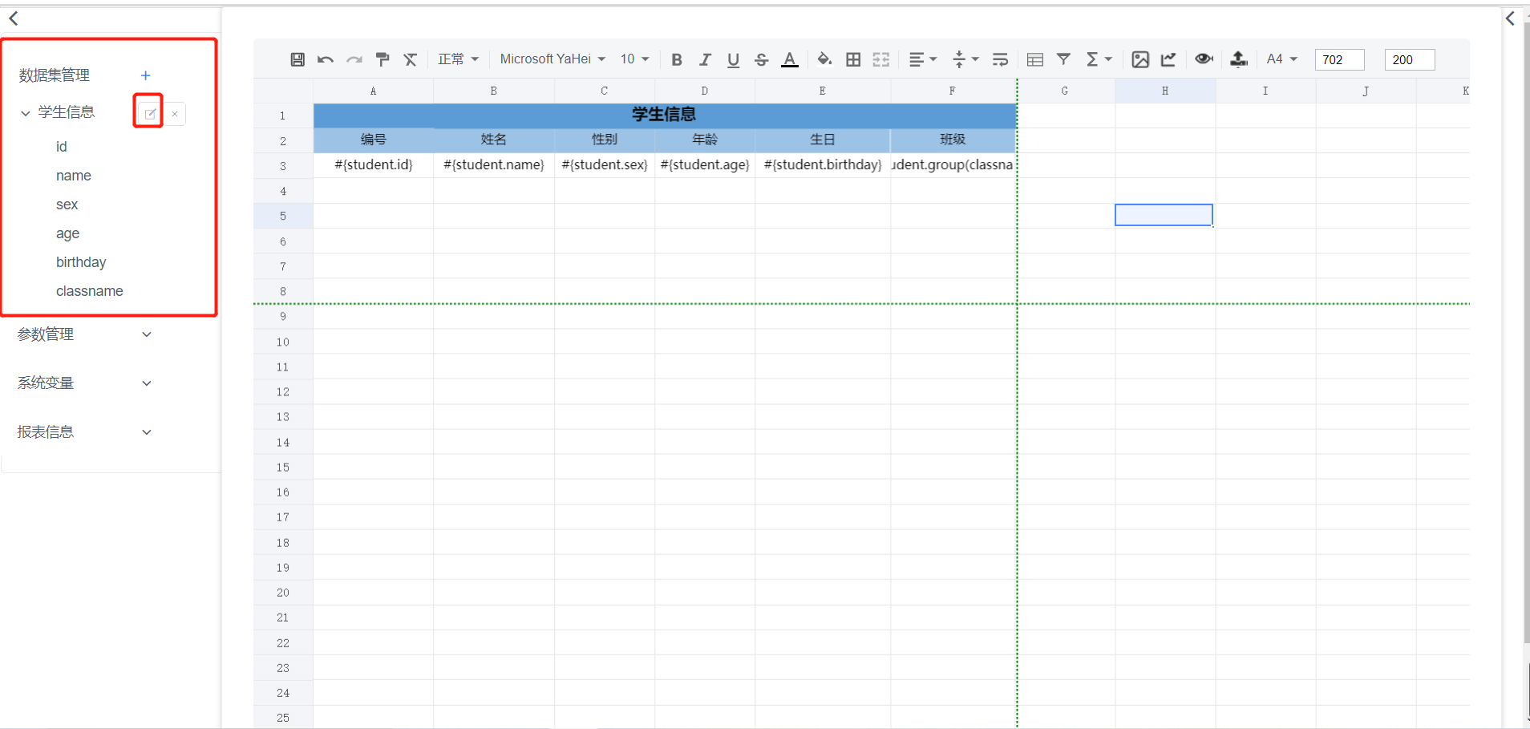Viewport: 1530px width, 729px height.
Task: Add a new dataset with plus icon
Action: click(x=145, y=75)
